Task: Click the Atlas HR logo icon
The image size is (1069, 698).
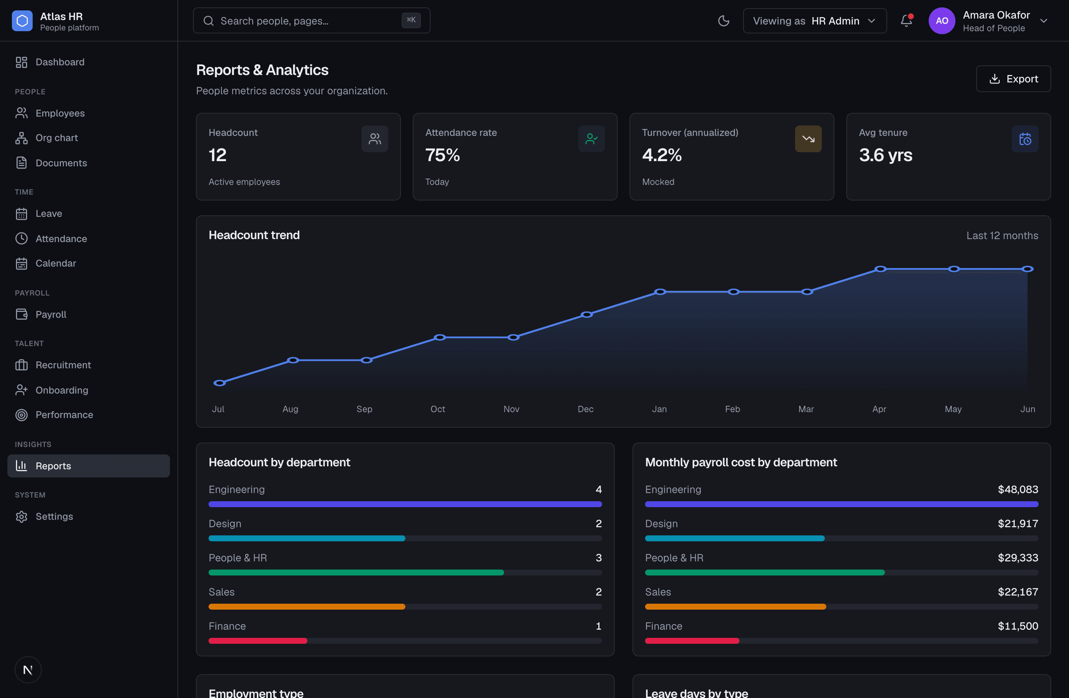Action: click(22, 21)
